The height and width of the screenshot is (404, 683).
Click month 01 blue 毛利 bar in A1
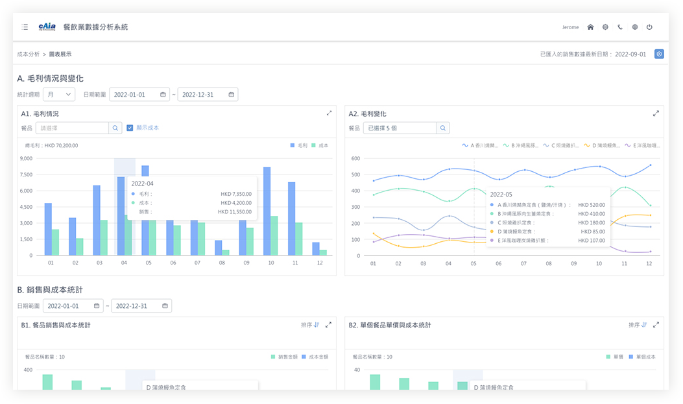point(49,229)
